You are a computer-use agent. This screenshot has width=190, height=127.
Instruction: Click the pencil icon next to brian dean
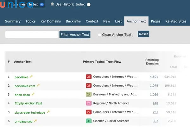pos(33,94)
